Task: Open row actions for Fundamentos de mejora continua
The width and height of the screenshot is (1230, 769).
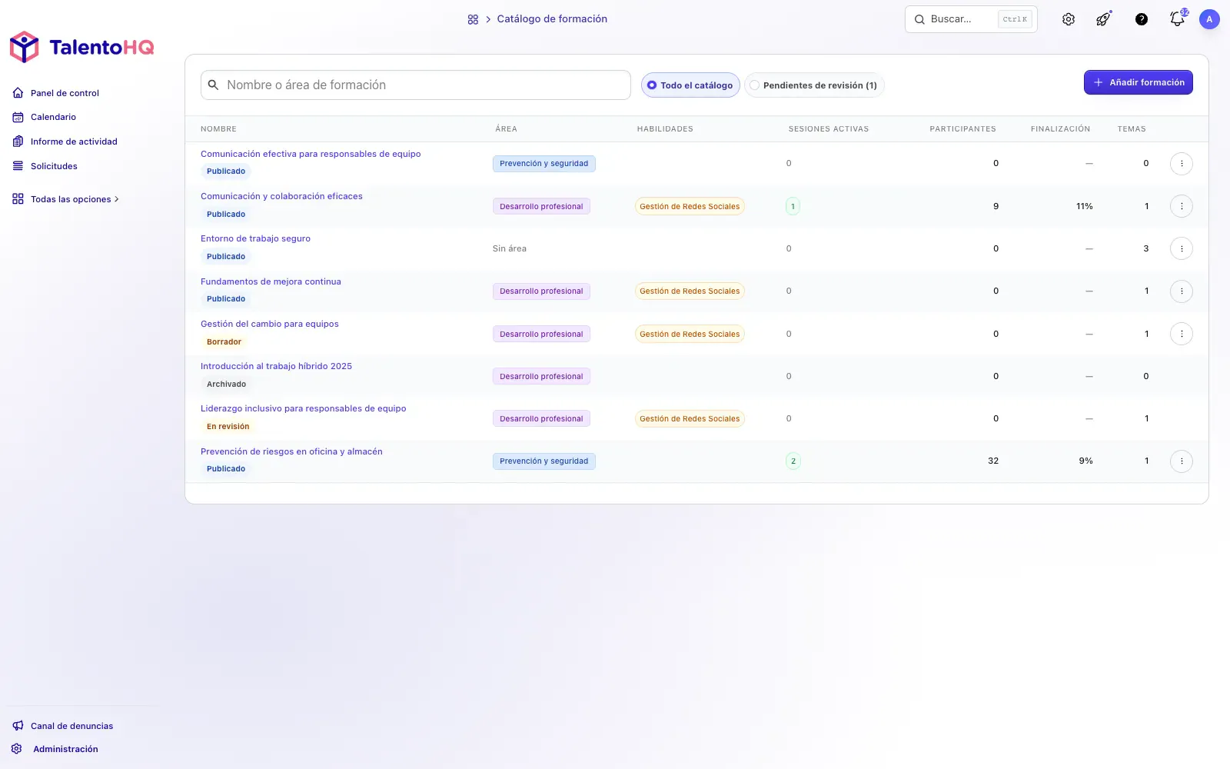Action: tap(1182, 291)
